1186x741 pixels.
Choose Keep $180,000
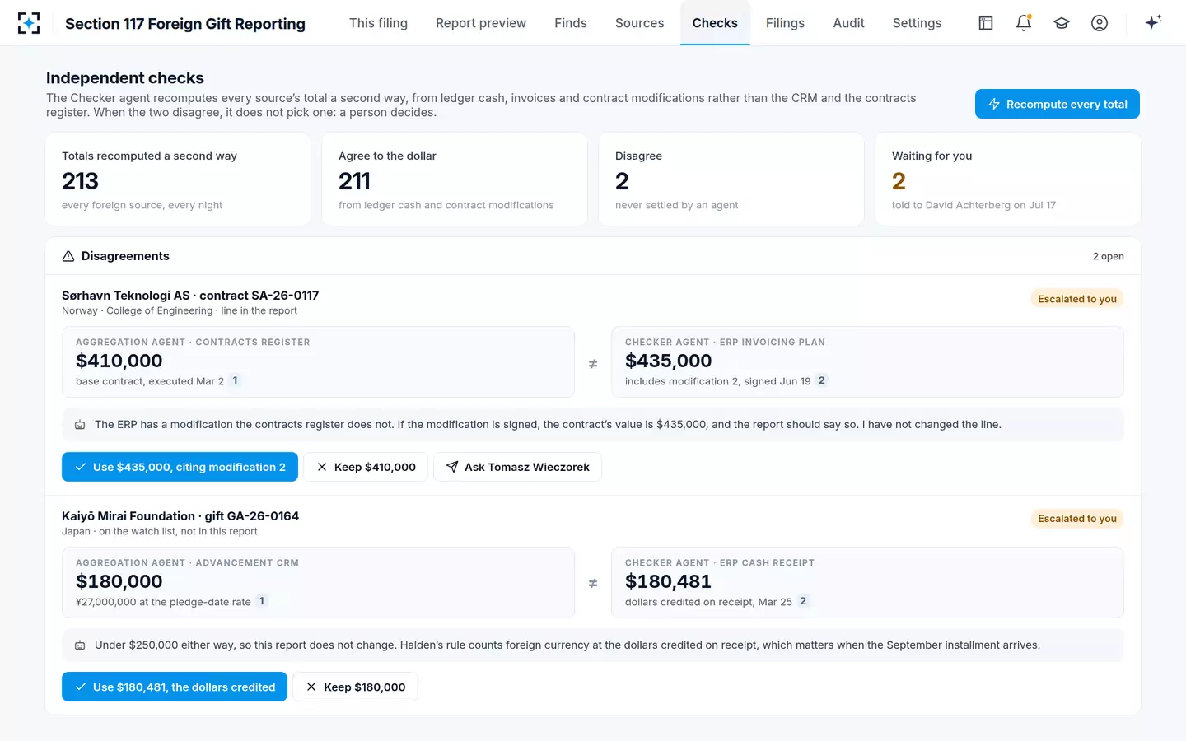pos(355,687)
